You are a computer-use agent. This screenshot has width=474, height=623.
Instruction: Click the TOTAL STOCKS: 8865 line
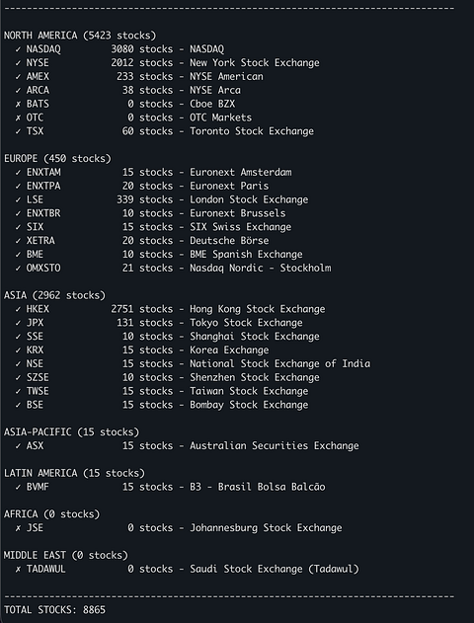click(x=55, y=610)
